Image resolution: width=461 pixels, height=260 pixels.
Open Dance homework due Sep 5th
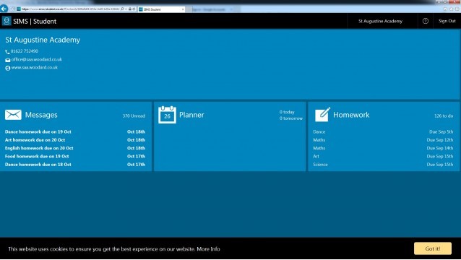(383, 132)
